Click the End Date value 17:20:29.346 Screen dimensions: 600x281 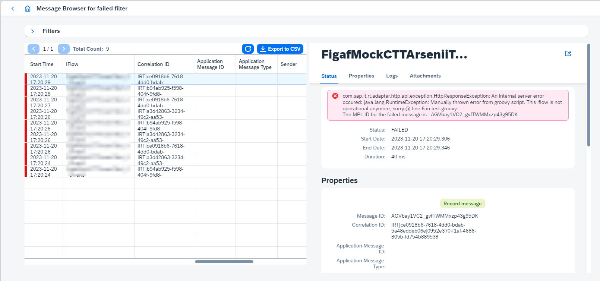point(420,148)
